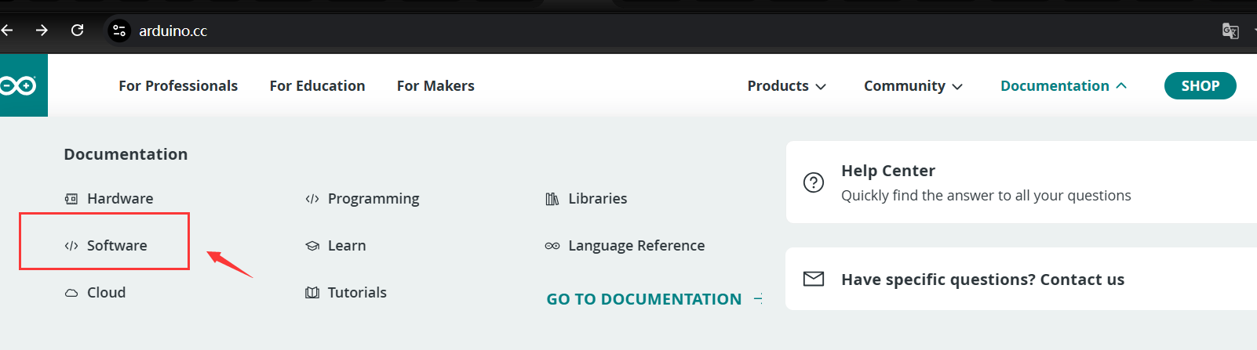Image resolution: width=1257 pixels, height=350 pixels.
Task: Click the Contact us envelope icon
Action: (x=814, y=279)
